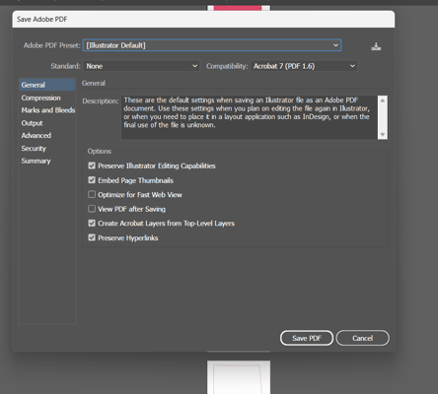This screenshot has width=438, height=394.
Task: Open the Adobe PDF Preset dropdown
Action: pos(212,45)
